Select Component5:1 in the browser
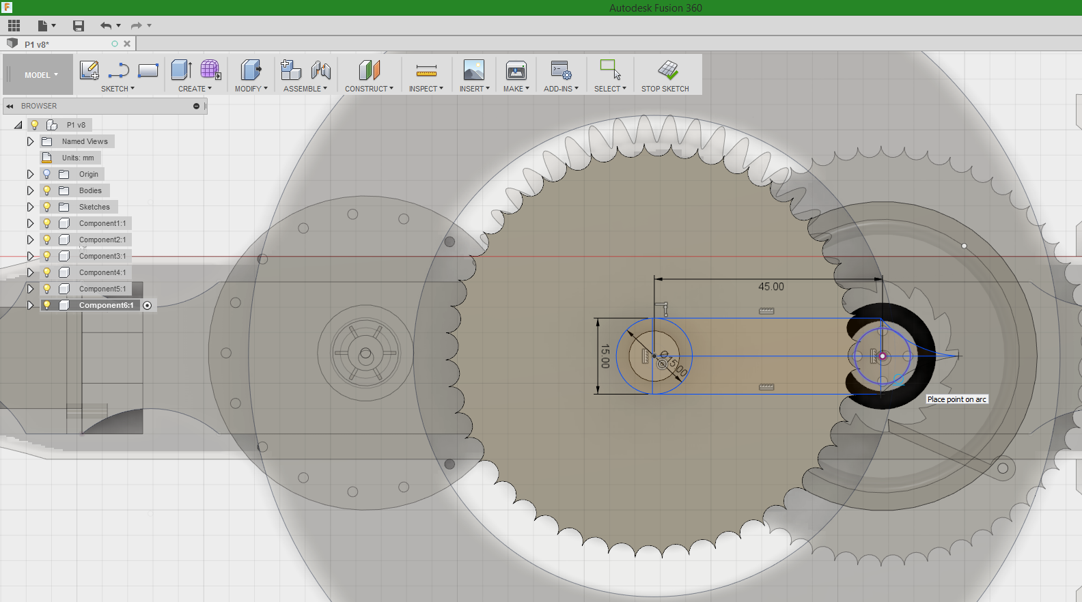Screen dimensions: 1082x602 coord(102,289)
